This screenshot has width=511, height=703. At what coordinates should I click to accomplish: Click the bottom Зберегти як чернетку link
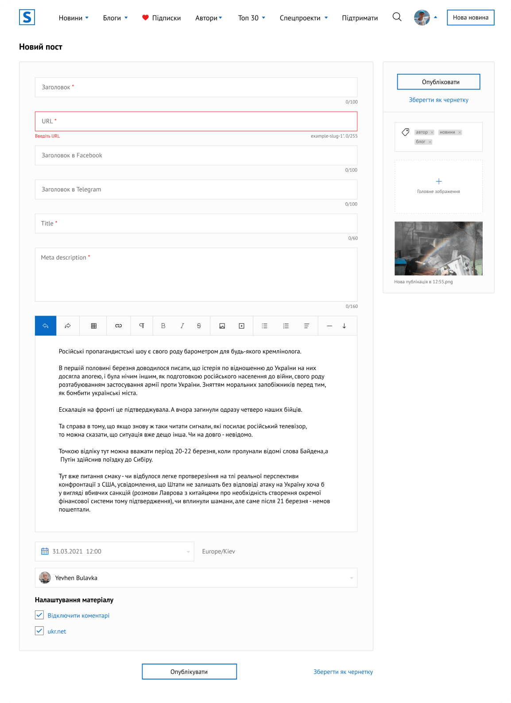click(x=343, y=672)
